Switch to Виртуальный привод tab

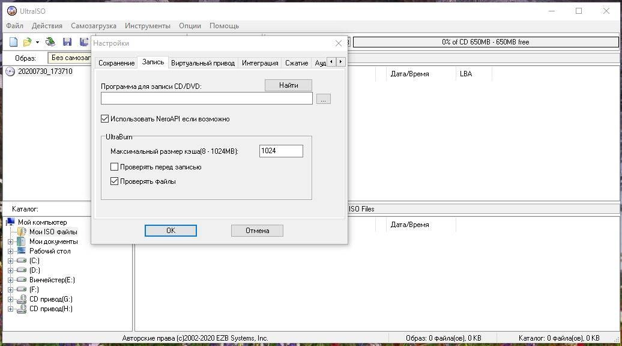[x=203, y=62]
